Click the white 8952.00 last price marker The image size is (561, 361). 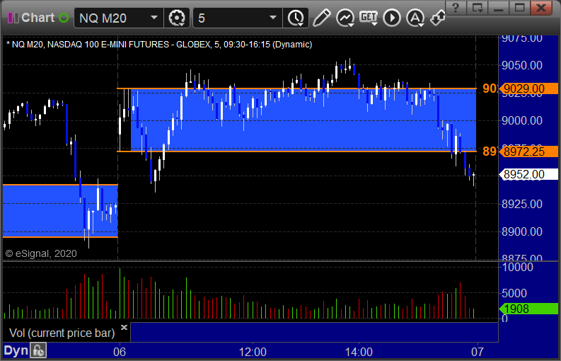pyautogui.click(x=528, y=174)
